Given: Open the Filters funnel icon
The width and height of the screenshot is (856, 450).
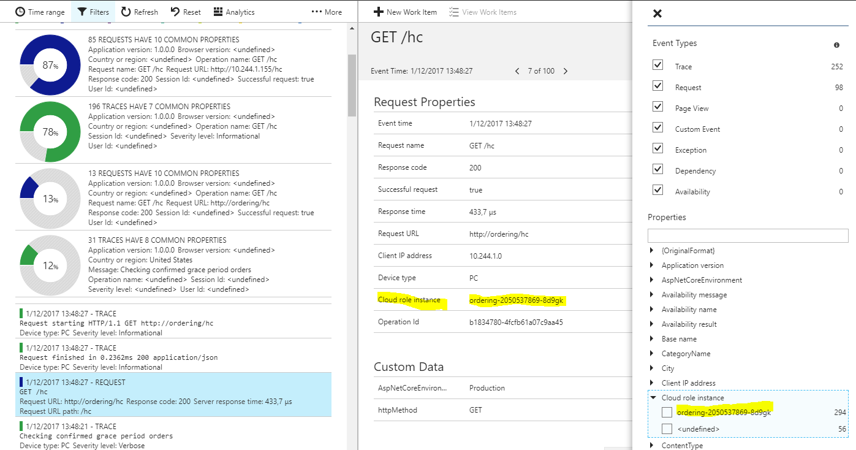Looking at the screenshot, I should (81, 12).
